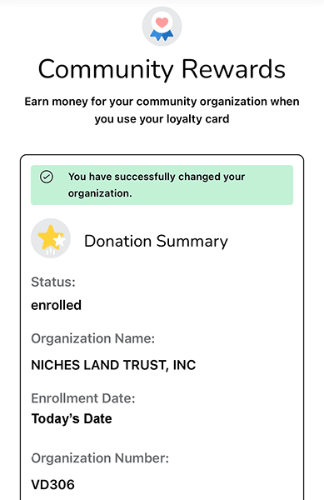Click the word Summary in card title
The image size is (324, 500).
[192, 242]
